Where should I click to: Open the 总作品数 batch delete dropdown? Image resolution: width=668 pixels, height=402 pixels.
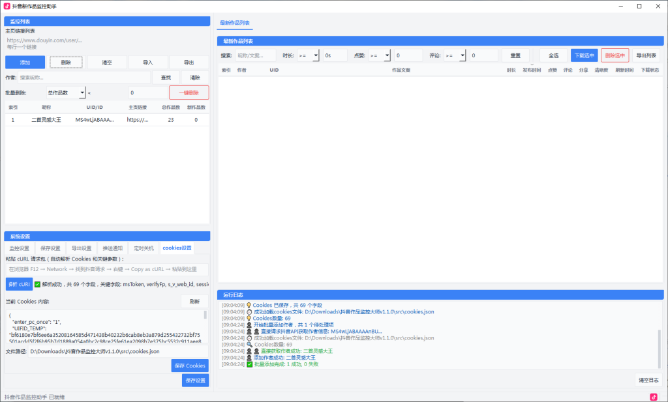click(x=66, y=93)
